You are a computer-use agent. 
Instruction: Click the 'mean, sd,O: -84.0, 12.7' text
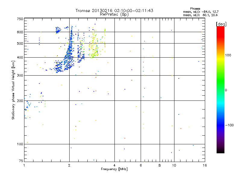[x=201, y=12]
